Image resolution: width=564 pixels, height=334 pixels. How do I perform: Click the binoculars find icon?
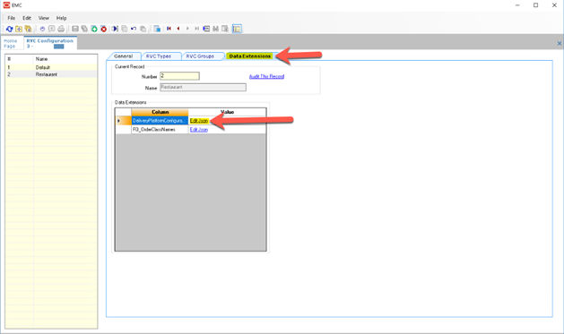click(215, 29)
